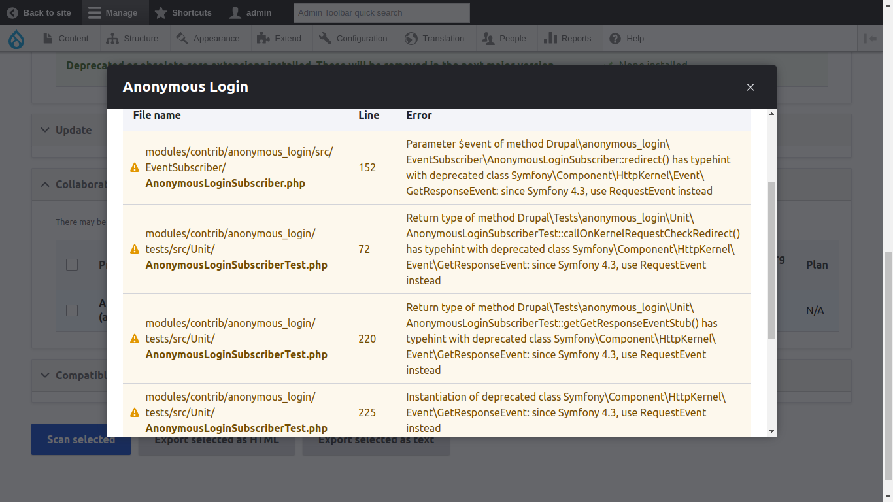Click warning icon for line 72 row

[x=135, y=249]
